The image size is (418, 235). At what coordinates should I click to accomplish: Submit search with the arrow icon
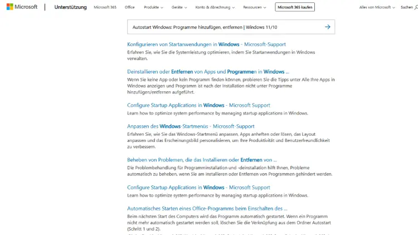coord(328,27)
